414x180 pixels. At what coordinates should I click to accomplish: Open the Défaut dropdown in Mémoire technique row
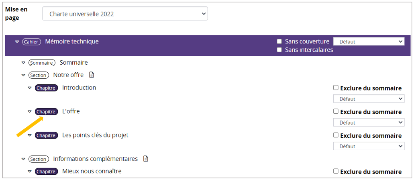pos(369,41)
